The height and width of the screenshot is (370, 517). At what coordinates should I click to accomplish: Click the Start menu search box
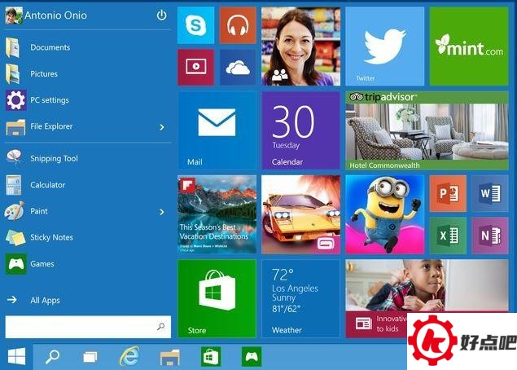click(81, 327)
